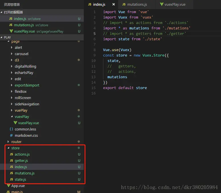Image resolution: width=221 pixels, height=193 pixels.
Task: Click the './state' import string
Action: (152, 39)
